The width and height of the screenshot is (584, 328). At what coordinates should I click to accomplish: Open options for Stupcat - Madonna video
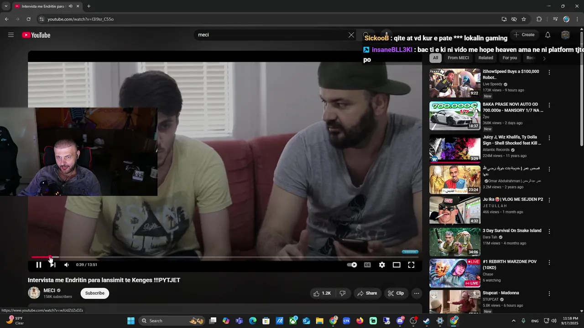549,294
